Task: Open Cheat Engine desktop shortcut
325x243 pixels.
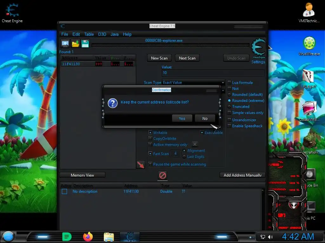Action: click(x=12, y=12)
